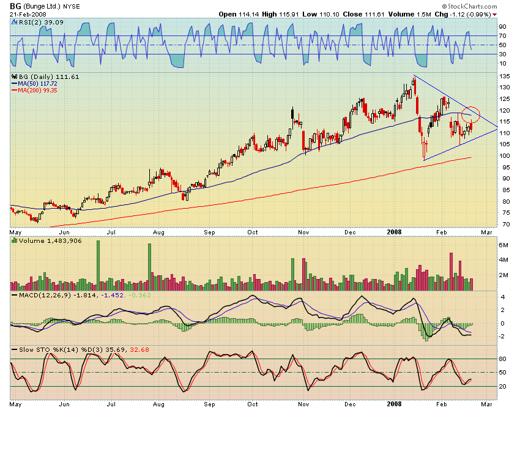The height and width of the screenshot is (454, 520).
Task: Click the RSI(2) 39.09 label
Action: click(x=41, y=22)
